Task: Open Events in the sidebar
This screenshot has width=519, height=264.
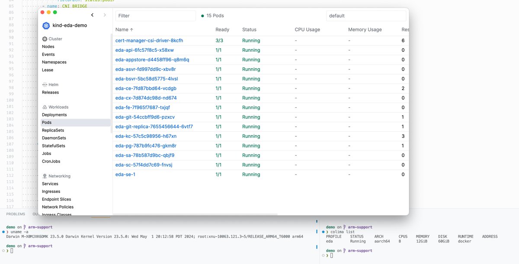Action: tap(48, 54)
